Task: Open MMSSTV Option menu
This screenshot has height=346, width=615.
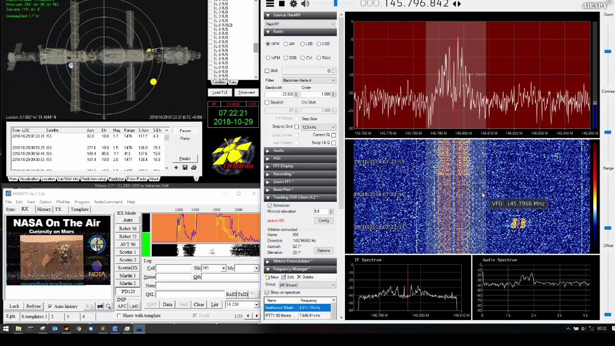Action: (46, 202)
